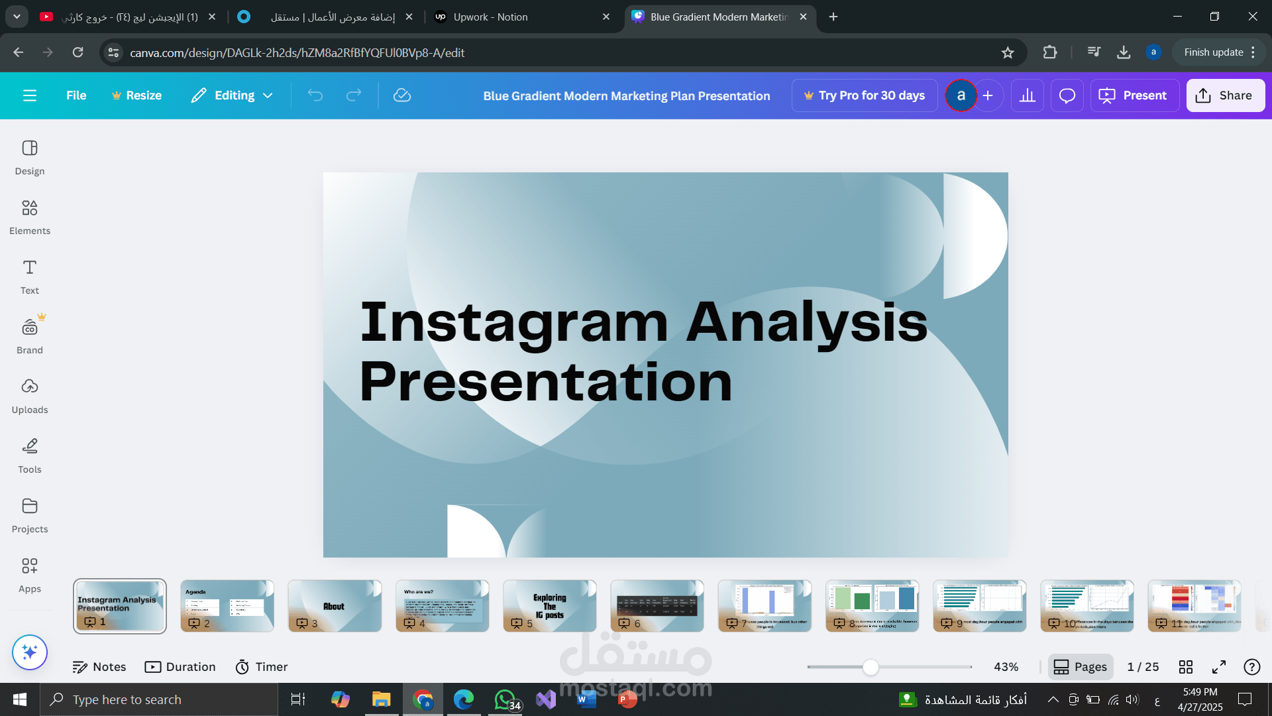Image resolution: width=1272 pixels, height=716 pixels.
Task: Open the Chrome media controls icon
Action: click(1094, 52)
